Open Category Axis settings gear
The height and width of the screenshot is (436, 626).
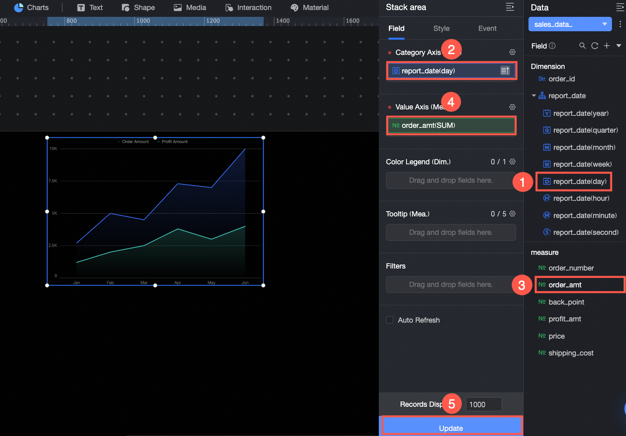tap(512, 52)
